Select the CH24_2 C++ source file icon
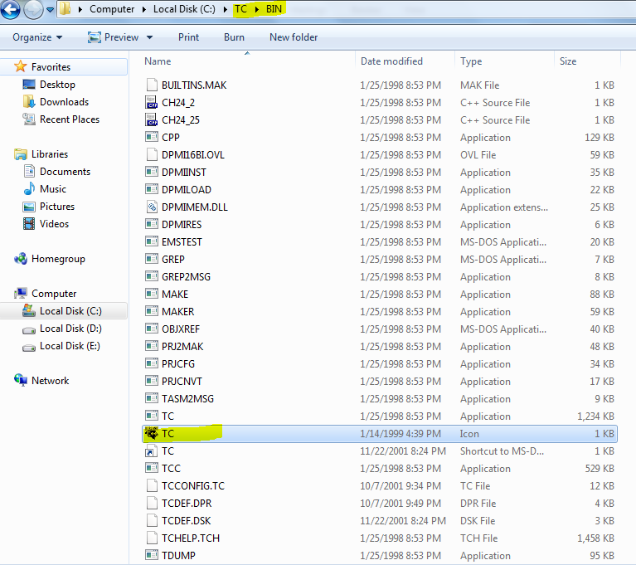This screenshot has width=636, height=565. point(152,103)
